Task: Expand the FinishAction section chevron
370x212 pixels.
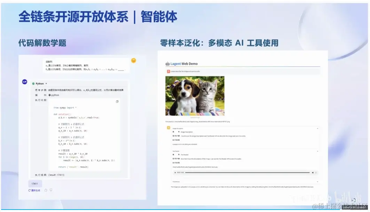Action: coord(317,182)
